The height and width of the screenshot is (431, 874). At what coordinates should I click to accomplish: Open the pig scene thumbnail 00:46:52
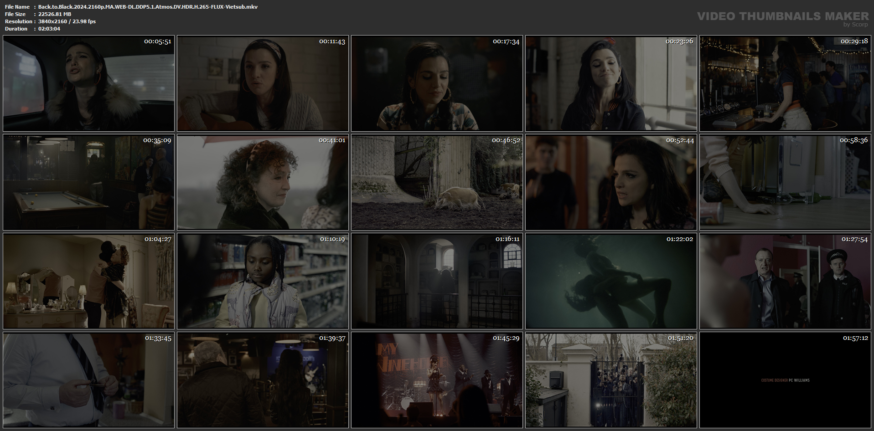[x=437, y=182]
